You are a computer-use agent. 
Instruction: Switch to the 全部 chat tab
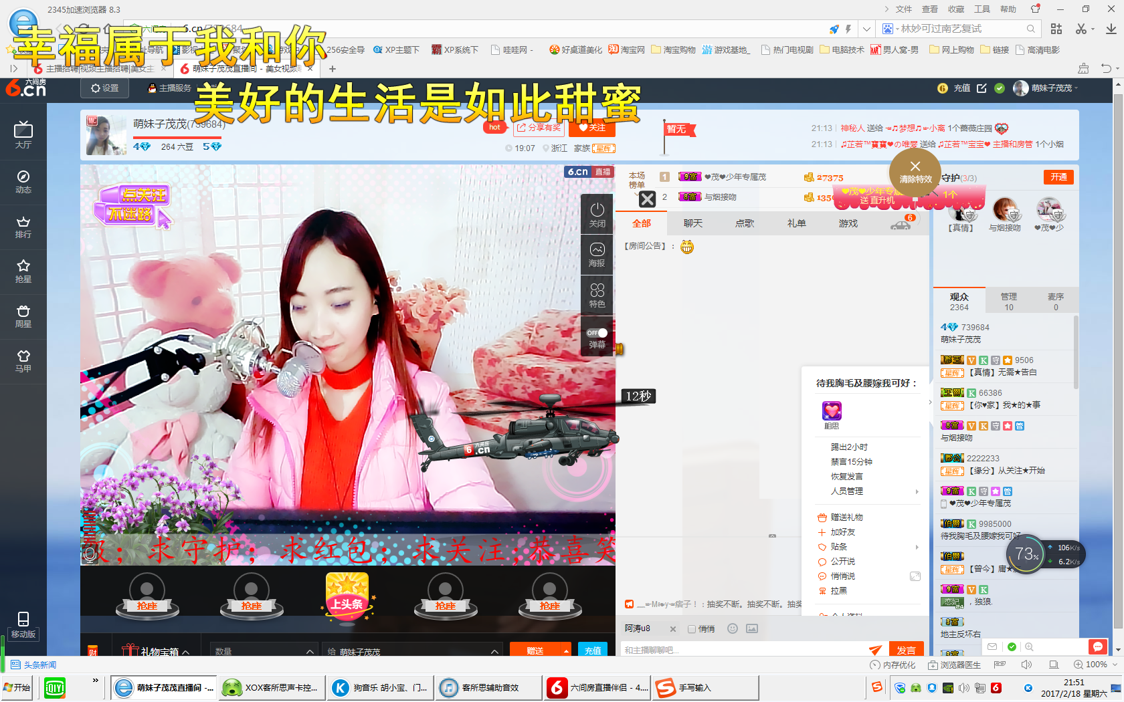pyautogui.click(x=642, y=223)
